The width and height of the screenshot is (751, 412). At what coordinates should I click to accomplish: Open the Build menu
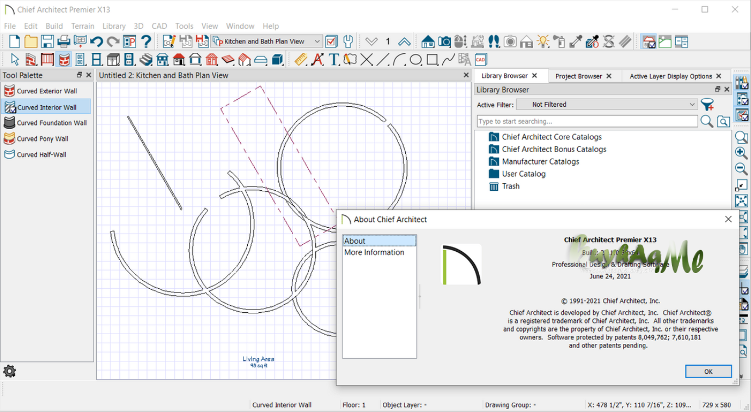click(x=54, y=26)
